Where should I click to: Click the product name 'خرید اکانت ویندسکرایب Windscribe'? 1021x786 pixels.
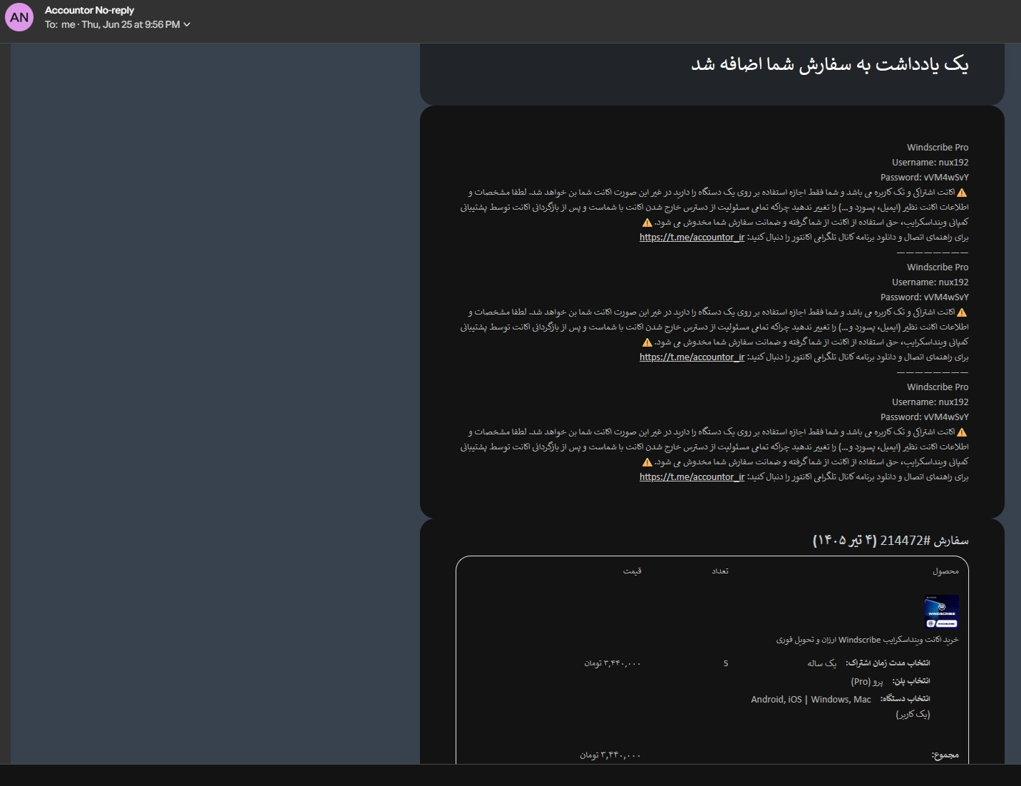898,640
